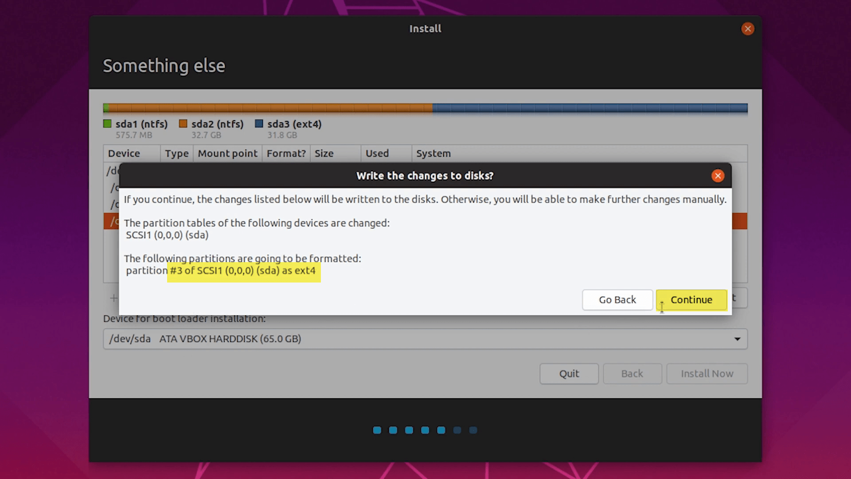This screenshot has height=479, width=851.
Task: Close the main Install window
Action: pyautogui.click(x=747, y=28)
